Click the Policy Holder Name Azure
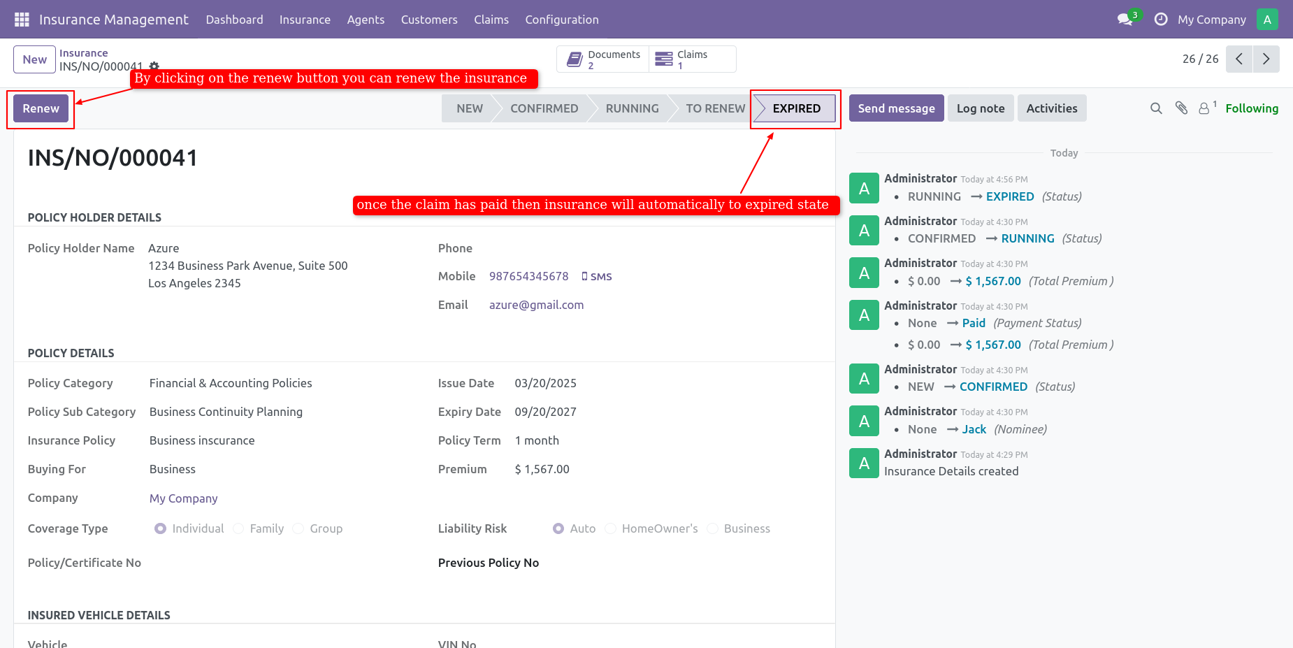This screenshot has height=648, width=1293. (164, 248)
